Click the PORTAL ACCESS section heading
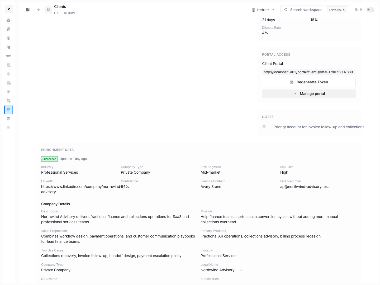Screen dimensions: 380x285 [276, 55]
